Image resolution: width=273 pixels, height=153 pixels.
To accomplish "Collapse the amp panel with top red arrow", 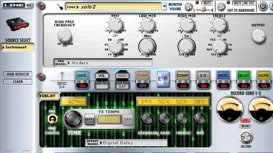I will coord(42,6).
